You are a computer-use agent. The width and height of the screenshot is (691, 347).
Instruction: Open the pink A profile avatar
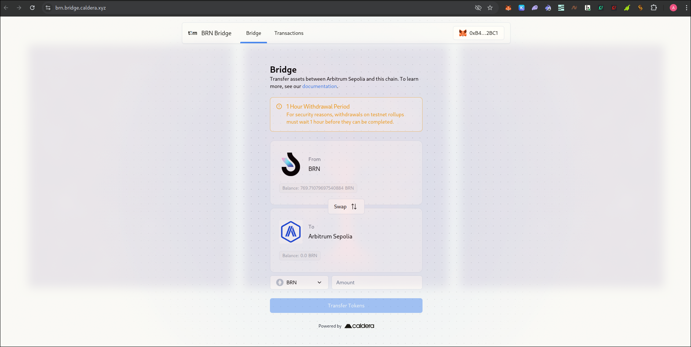tap(673, 8)
